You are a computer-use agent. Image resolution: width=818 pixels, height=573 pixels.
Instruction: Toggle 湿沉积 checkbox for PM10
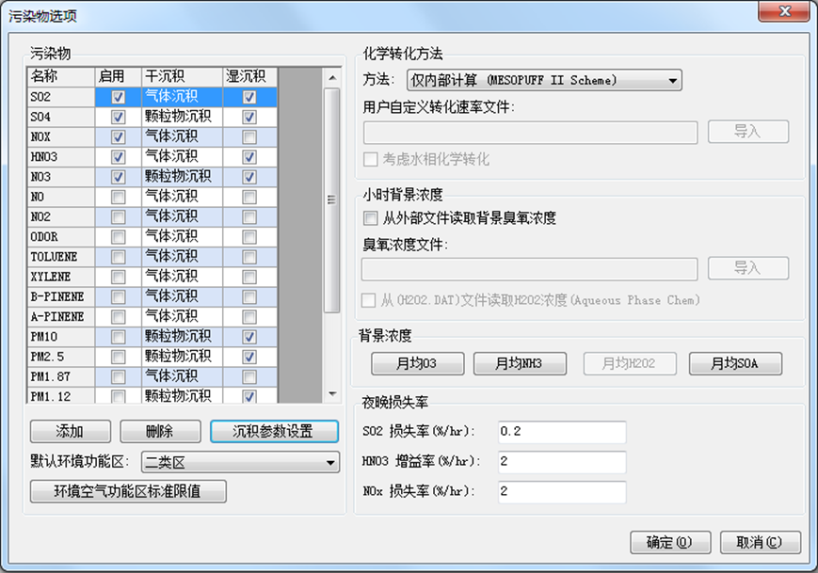tap(249, 336)
